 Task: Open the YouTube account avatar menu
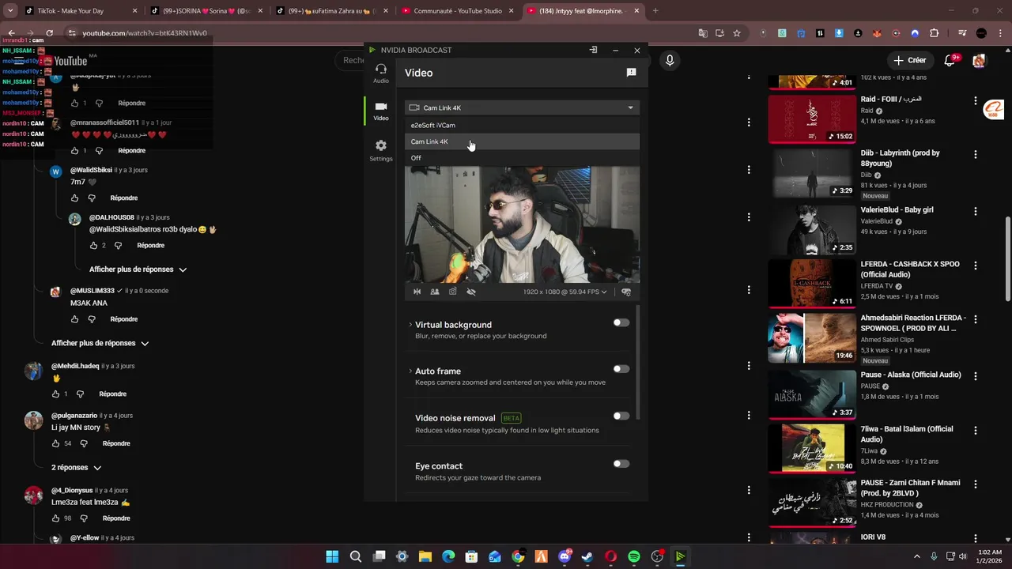click(979, 60)
